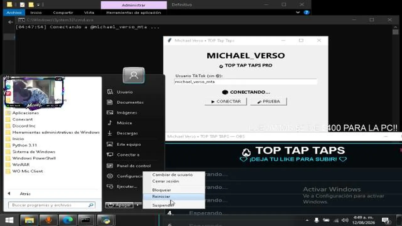Click the Música note icon
402x226 pixels.
coord(110,123)
